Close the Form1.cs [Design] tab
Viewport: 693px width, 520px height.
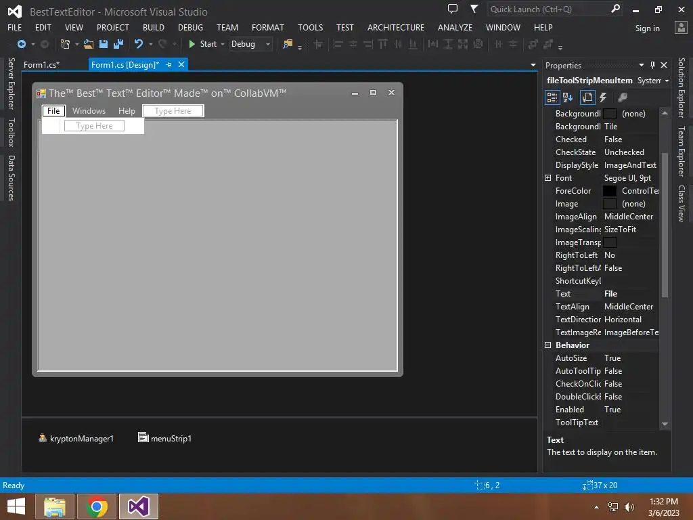point(181,64)
